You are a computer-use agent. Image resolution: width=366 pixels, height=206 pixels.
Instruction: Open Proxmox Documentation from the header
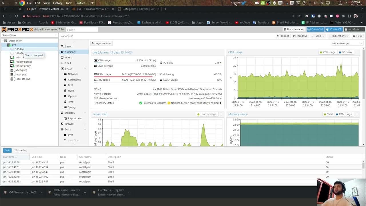click(x=294, y=29)
